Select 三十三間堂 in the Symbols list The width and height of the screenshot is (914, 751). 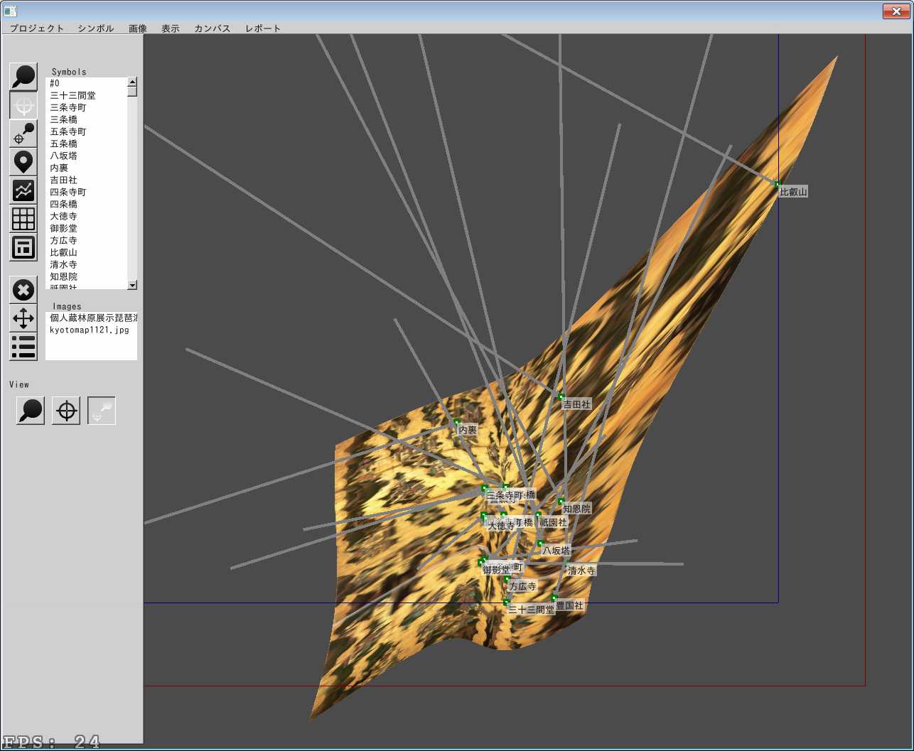86,95
